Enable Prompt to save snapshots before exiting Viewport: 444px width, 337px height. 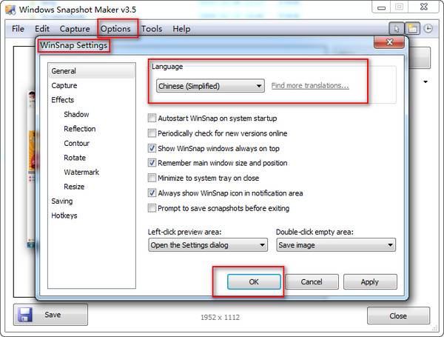(152, 208)
